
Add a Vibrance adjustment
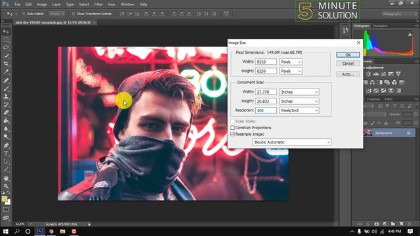[398, 74]
